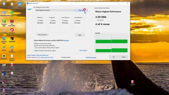
Task: Open the red film-strip video file icon
Action: [12, 22]
